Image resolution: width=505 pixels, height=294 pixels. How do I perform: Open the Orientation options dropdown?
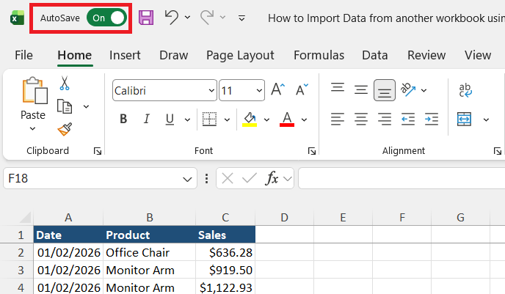(x=424, y=90)
